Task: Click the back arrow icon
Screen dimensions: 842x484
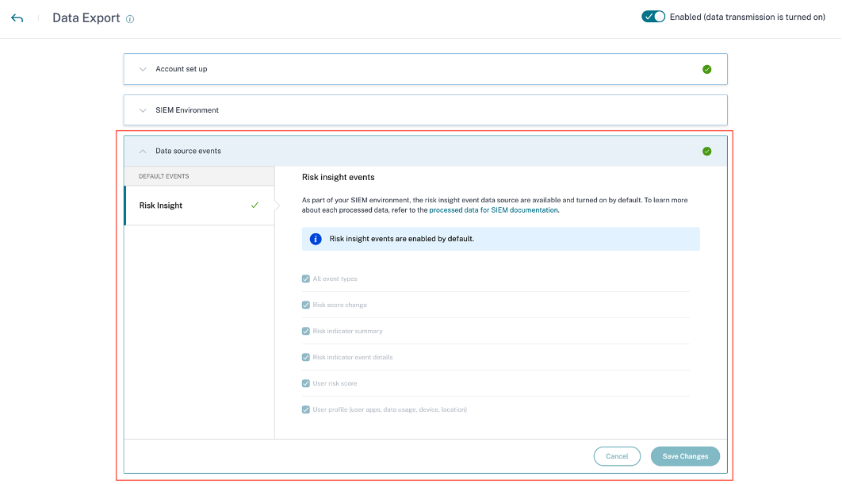Action: pos(17,18)
